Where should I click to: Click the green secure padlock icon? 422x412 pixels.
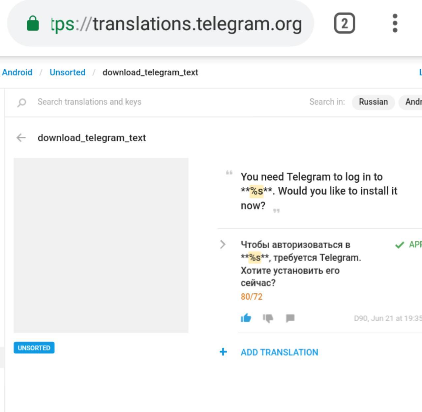33,23
